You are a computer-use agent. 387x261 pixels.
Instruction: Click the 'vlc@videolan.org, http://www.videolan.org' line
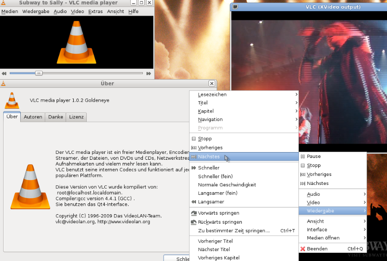(x=102, y=222)
